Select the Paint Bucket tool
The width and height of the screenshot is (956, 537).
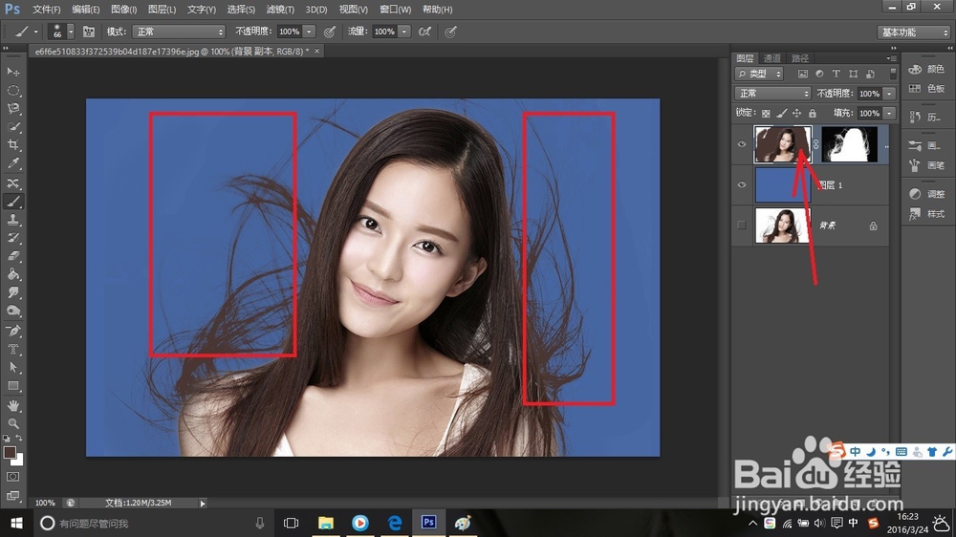pyautogui.click(x=13, y=274)
